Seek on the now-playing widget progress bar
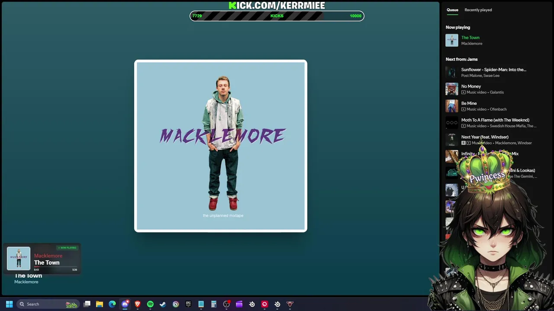 click(x=55, y=267)
